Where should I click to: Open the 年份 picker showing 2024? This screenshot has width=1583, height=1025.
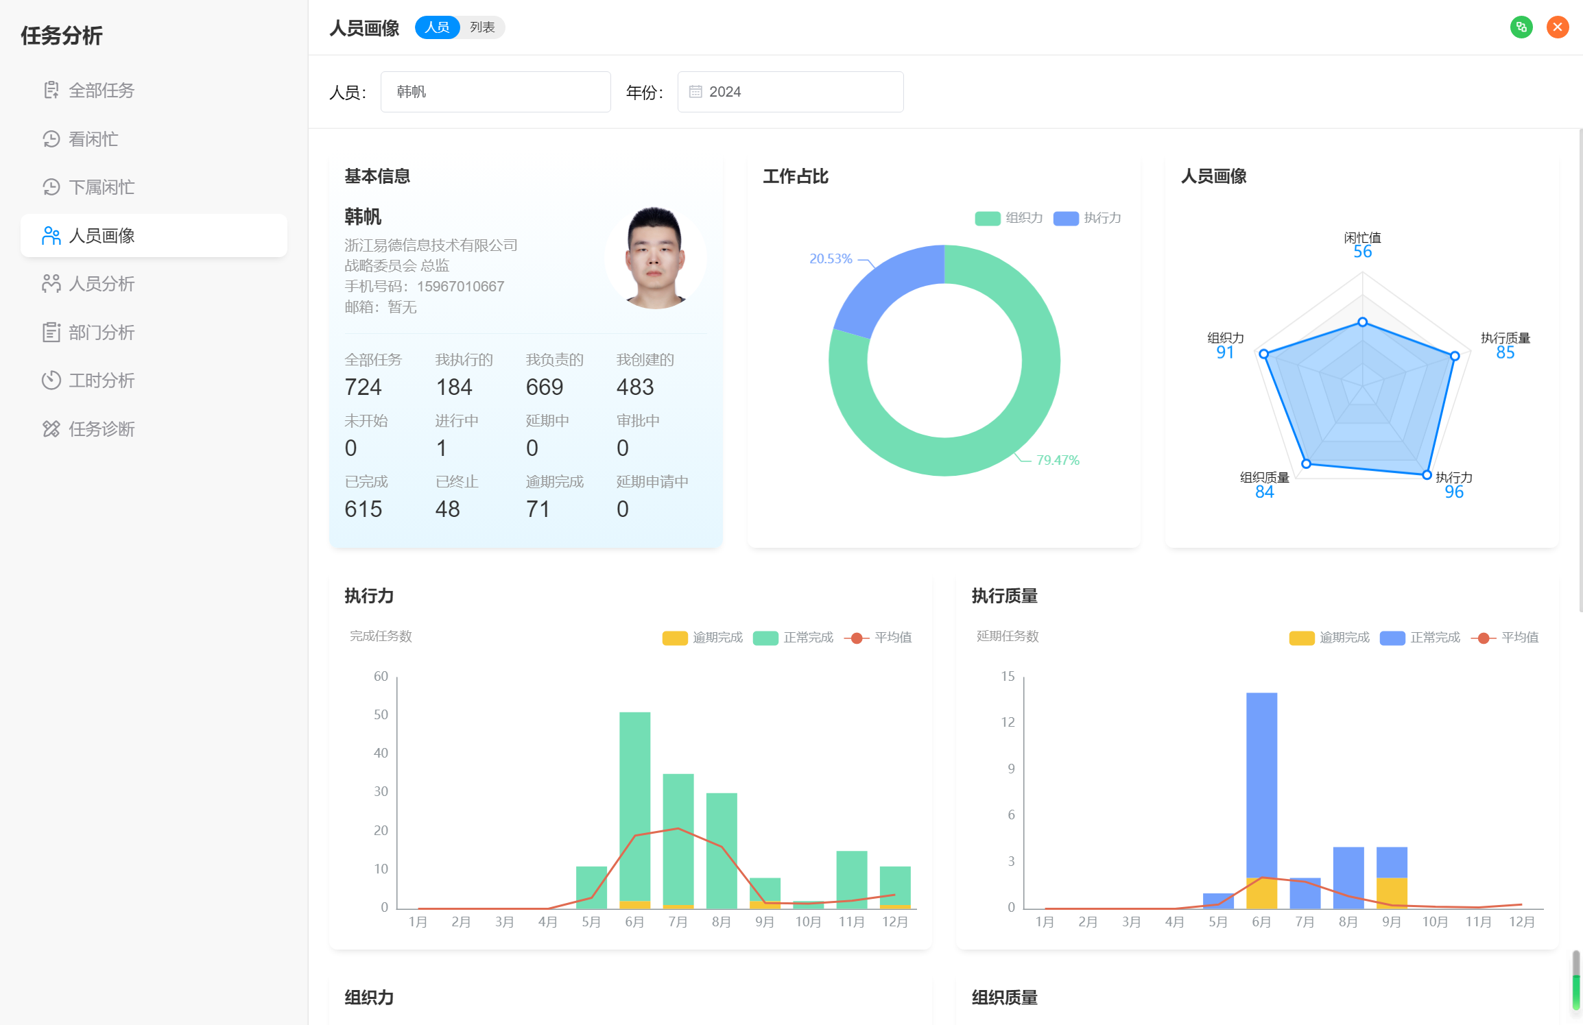pyautogui.click(x=790, y=92)
